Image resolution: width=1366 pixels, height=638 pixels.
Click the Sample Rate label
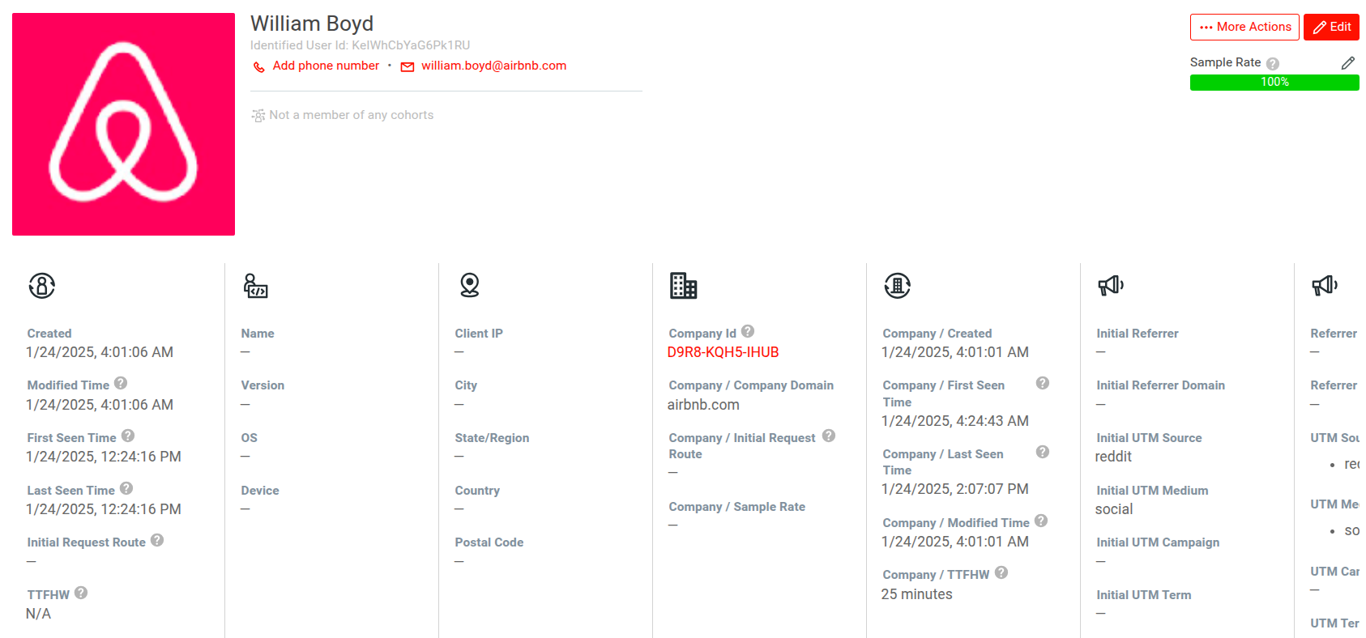tap(1225, 62)
